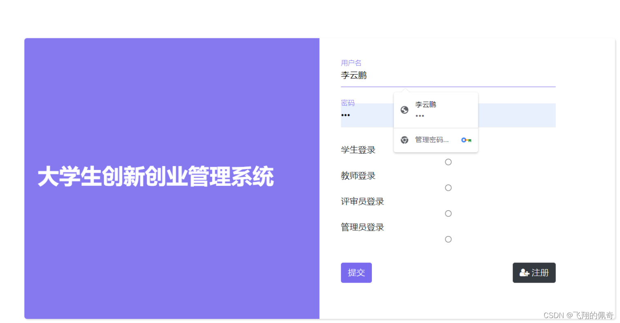
Task: Select the 管理员登录 radio button
Action: (448, 239)
